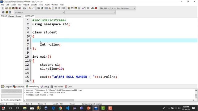Click the compile log scroll down arrow

point(196,98)
